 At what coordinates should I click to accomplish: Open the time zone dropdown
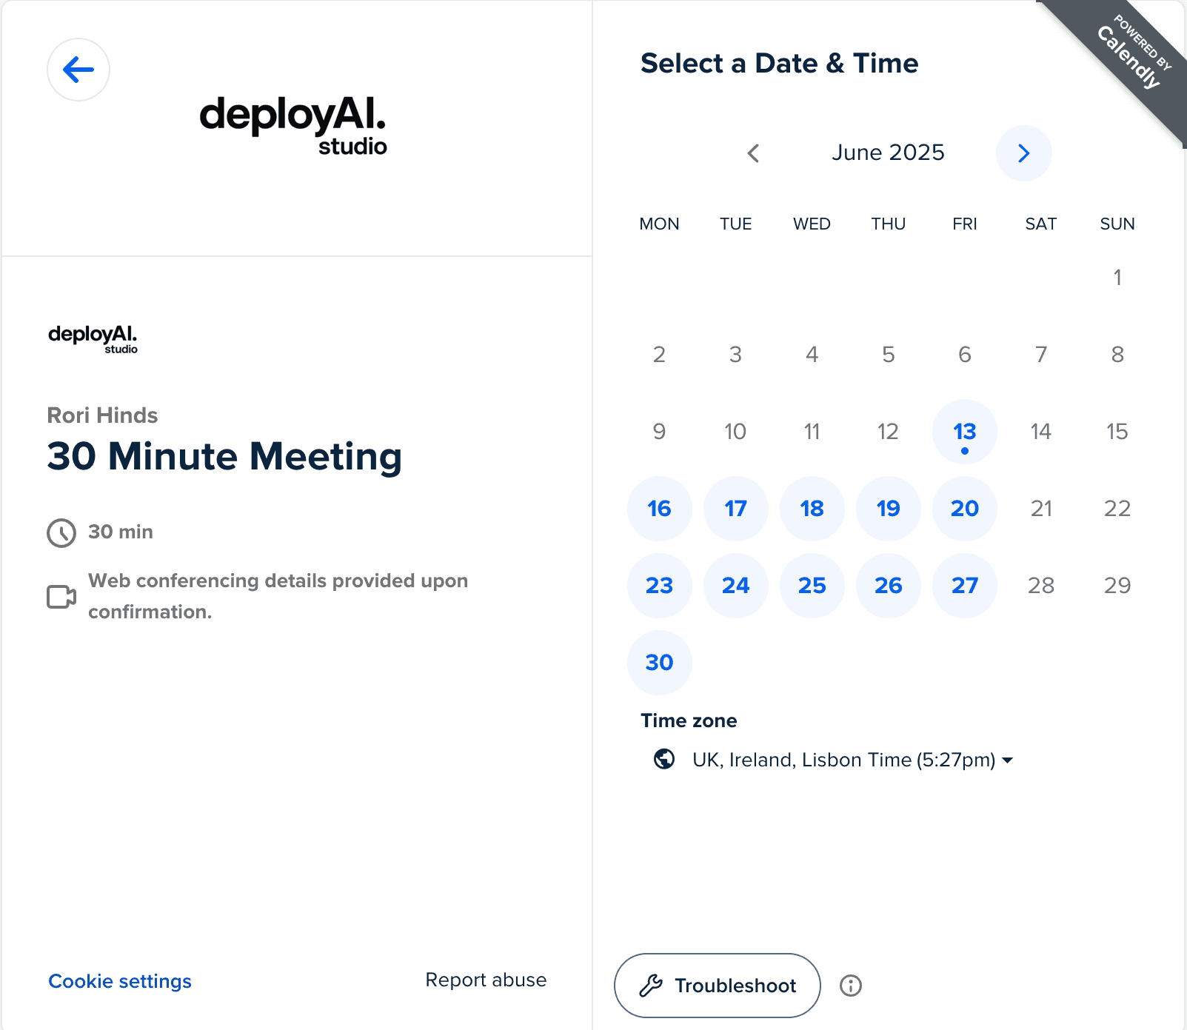tap(853, 759)
